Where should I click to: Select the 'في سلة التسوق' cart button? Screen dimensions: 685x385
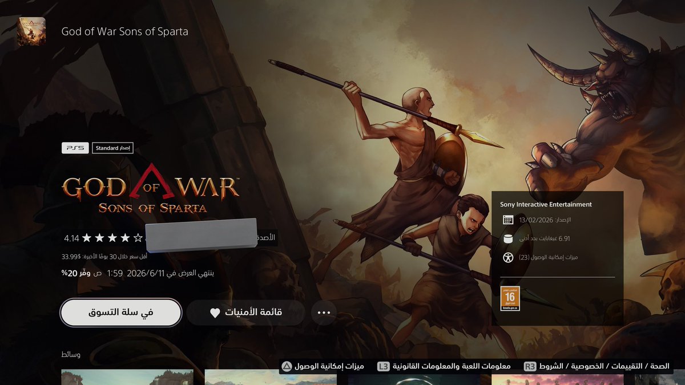click(x=121, y=313)
